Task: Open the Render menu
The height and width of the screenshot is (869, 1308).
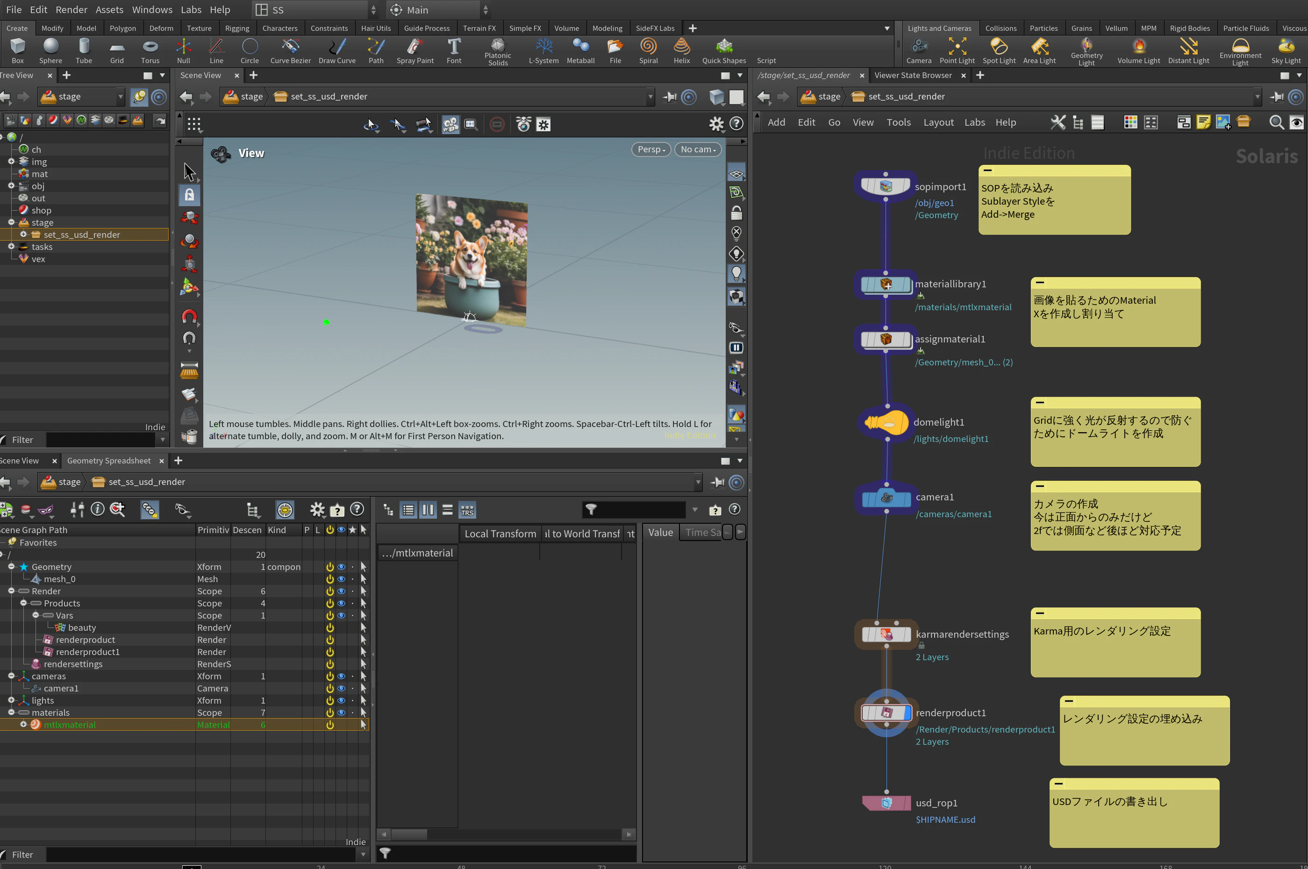Action: [x=71, y=10]
